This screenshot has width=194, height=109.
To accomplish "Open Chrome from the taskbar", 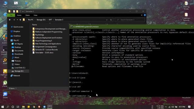I will tap(34, 107).
